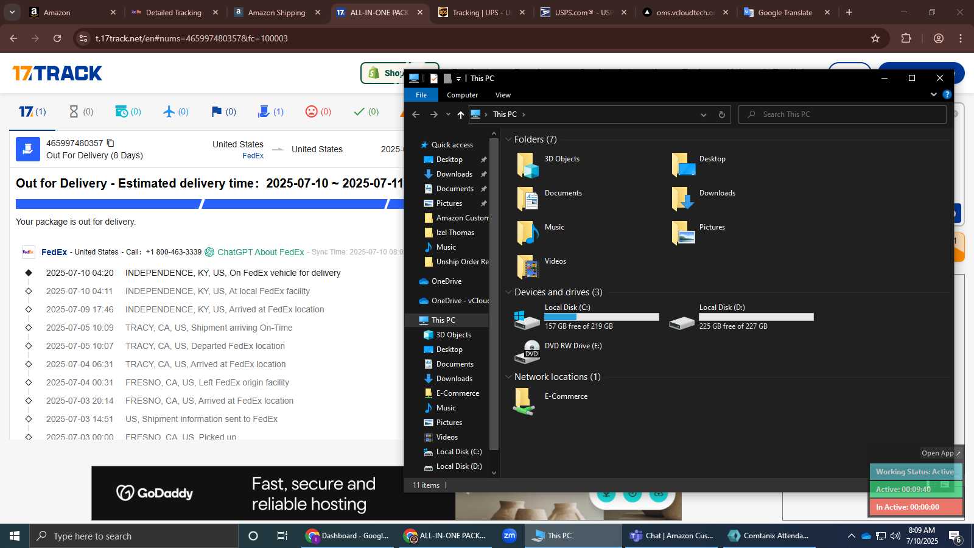974x548 pixels.
Task: Select the All packages tab in 17TRACK
Action: 32,111
